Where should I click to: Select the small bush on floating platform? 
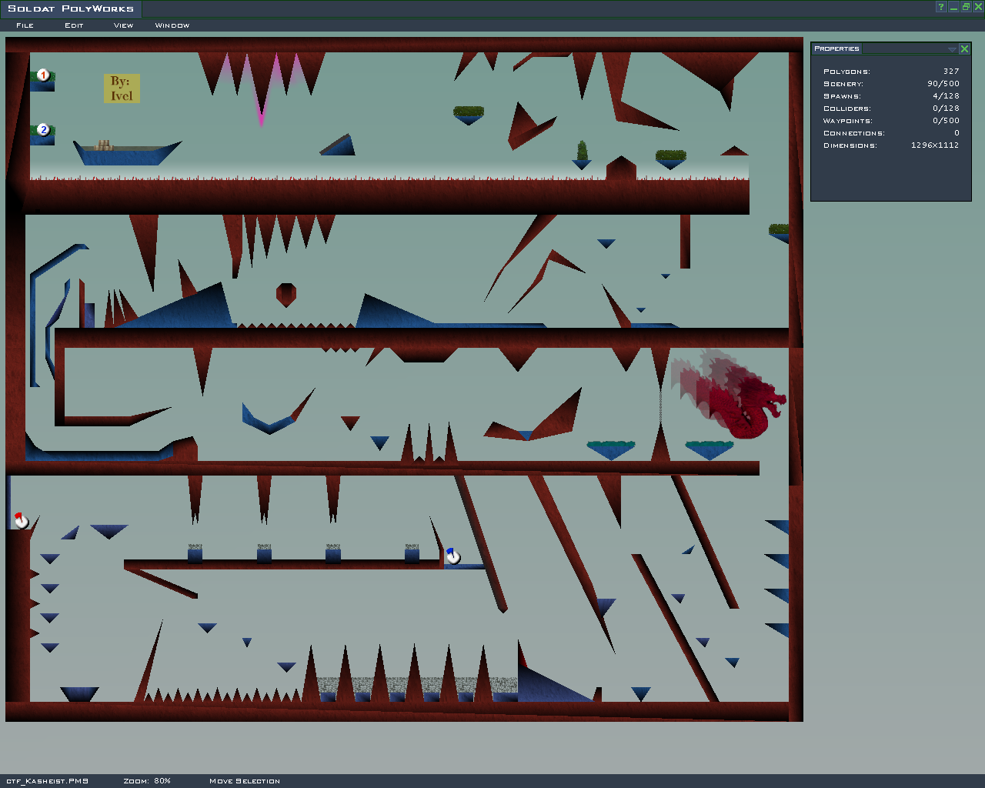582,150
